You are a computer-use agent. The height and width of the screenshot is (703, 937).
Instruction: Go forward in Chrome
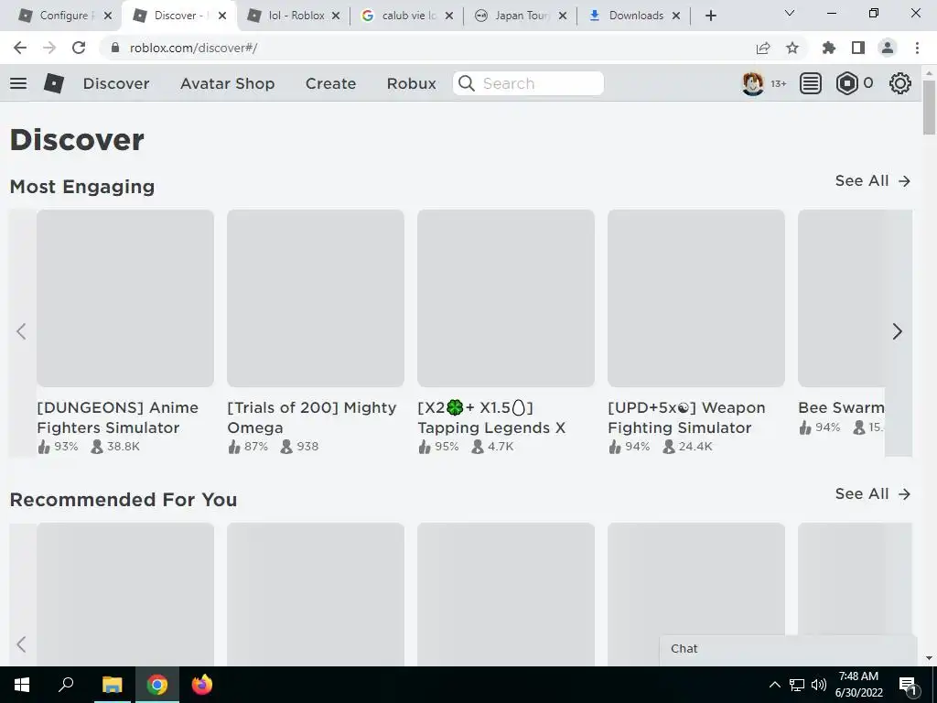[x=49, y=48]
